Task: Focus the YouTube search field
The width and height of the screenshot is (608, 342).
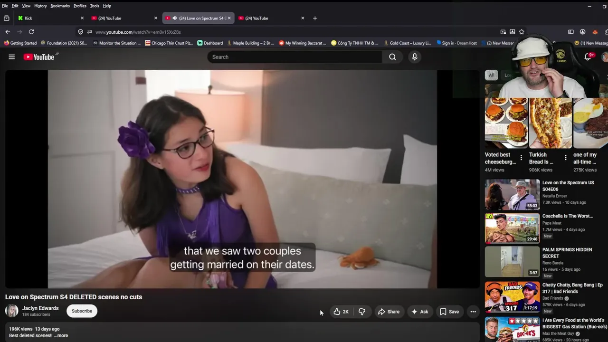Action: tap(294, 57)
